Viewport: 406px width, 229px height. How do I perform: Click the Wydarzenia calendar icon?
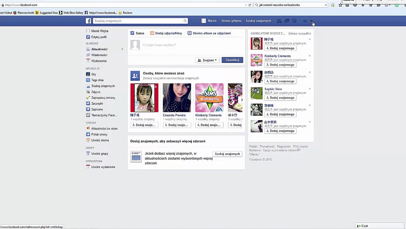tap(88, 61)
